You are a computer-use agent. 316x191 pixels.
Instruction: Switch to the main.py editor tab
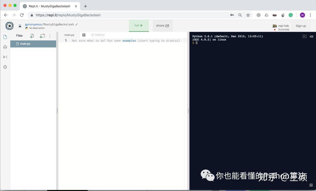pos(69,35)
